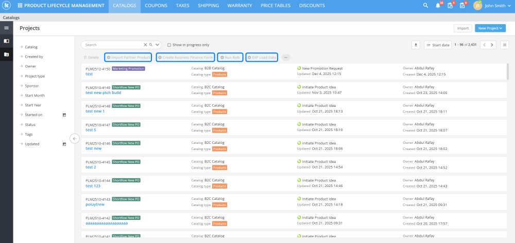Expand the Tags filter
The height and width of the screenshot is (243, 515).
[x=27, y=134]
